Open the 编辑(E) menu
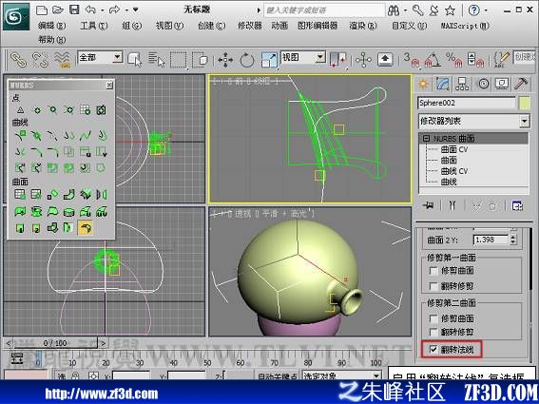The width and height of the screenshot is (539, 404). pyautogui.click(x=52, y=26)
